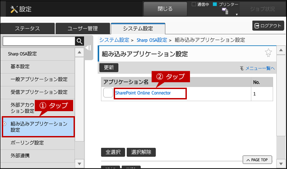This screenshot has width=287, height=169.
Task: Open SharePoint Online Connector link
Action: (143, 93)
